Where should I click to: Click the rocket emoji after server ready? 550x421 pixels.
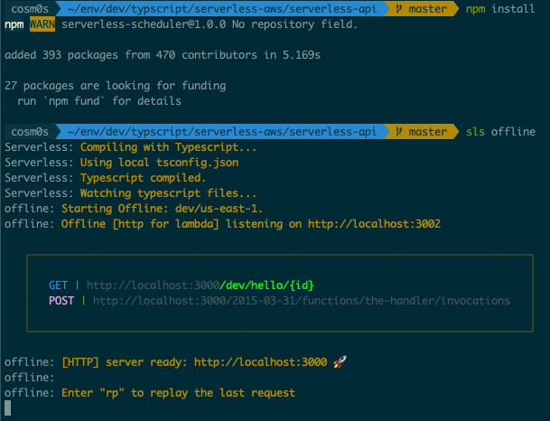pos(340,361)
